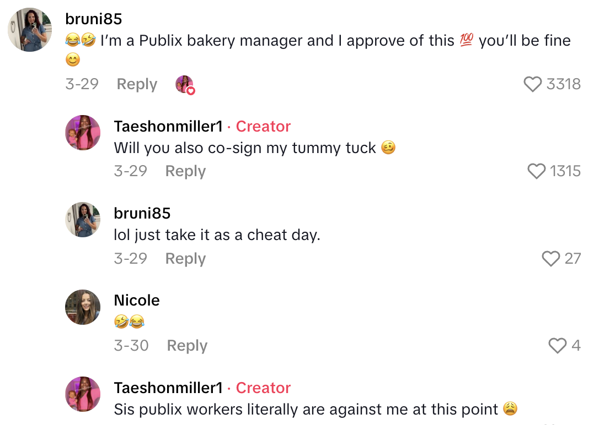
Task: Open bruni85's avatar beside cheat day reply
Action: (83, 220)
